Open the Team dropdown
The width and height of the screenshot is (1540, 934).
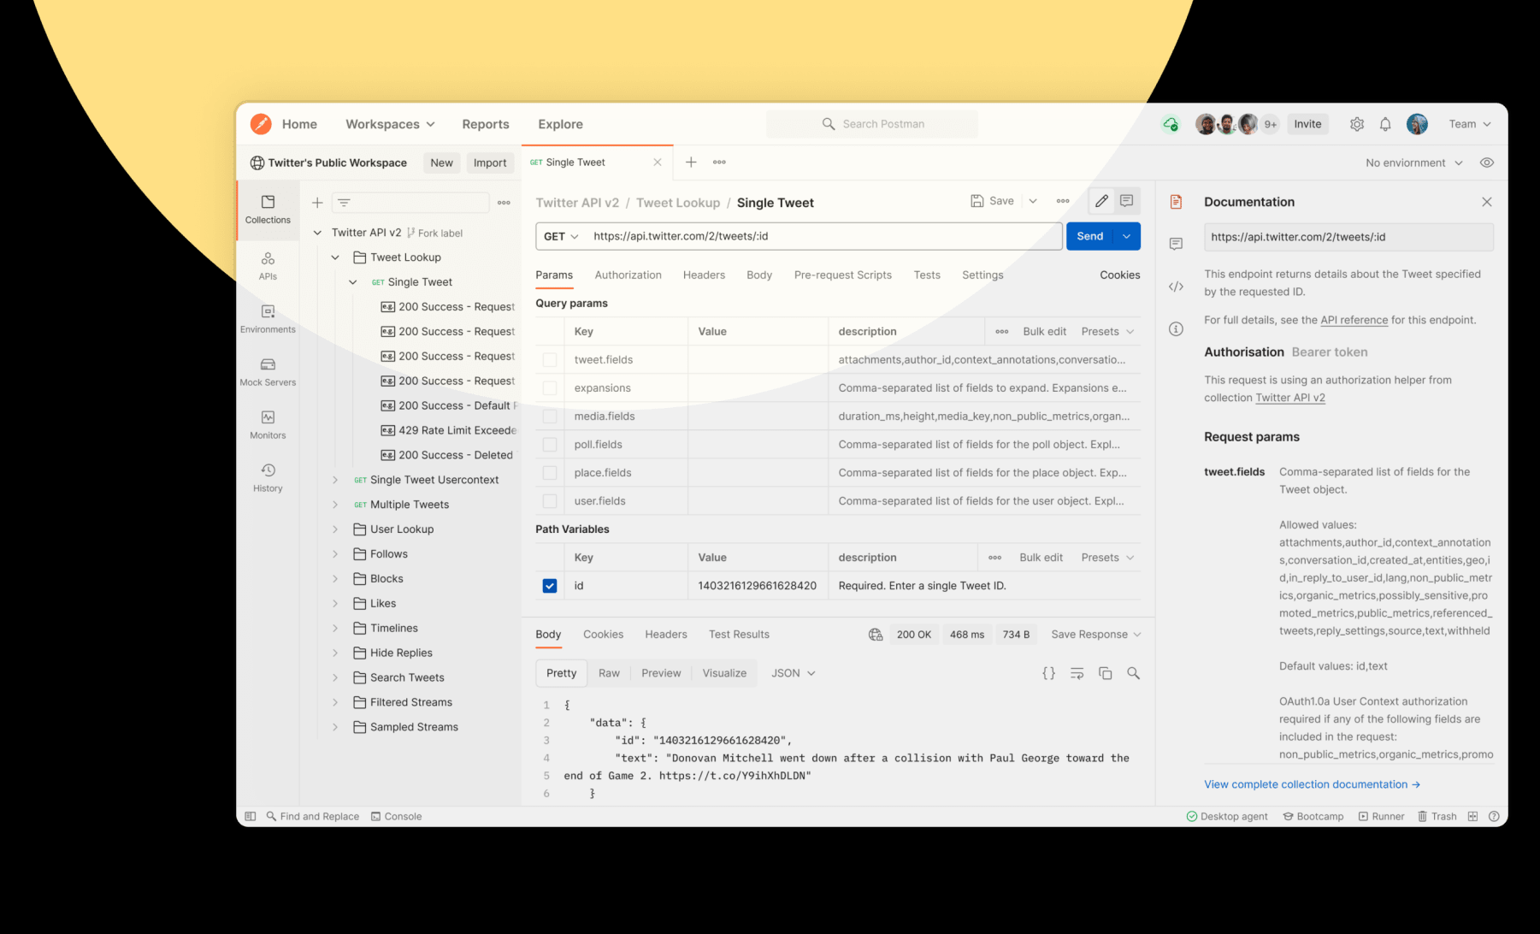1470,124
